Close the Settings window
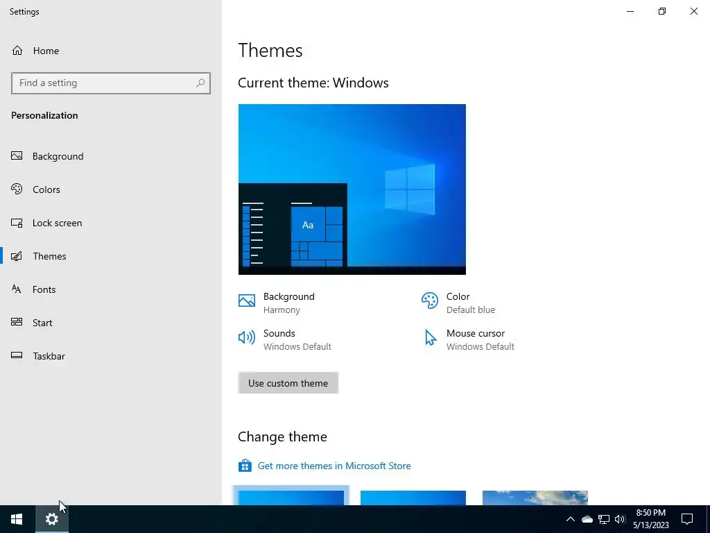 pyautogui.click(x=693, y=11)
